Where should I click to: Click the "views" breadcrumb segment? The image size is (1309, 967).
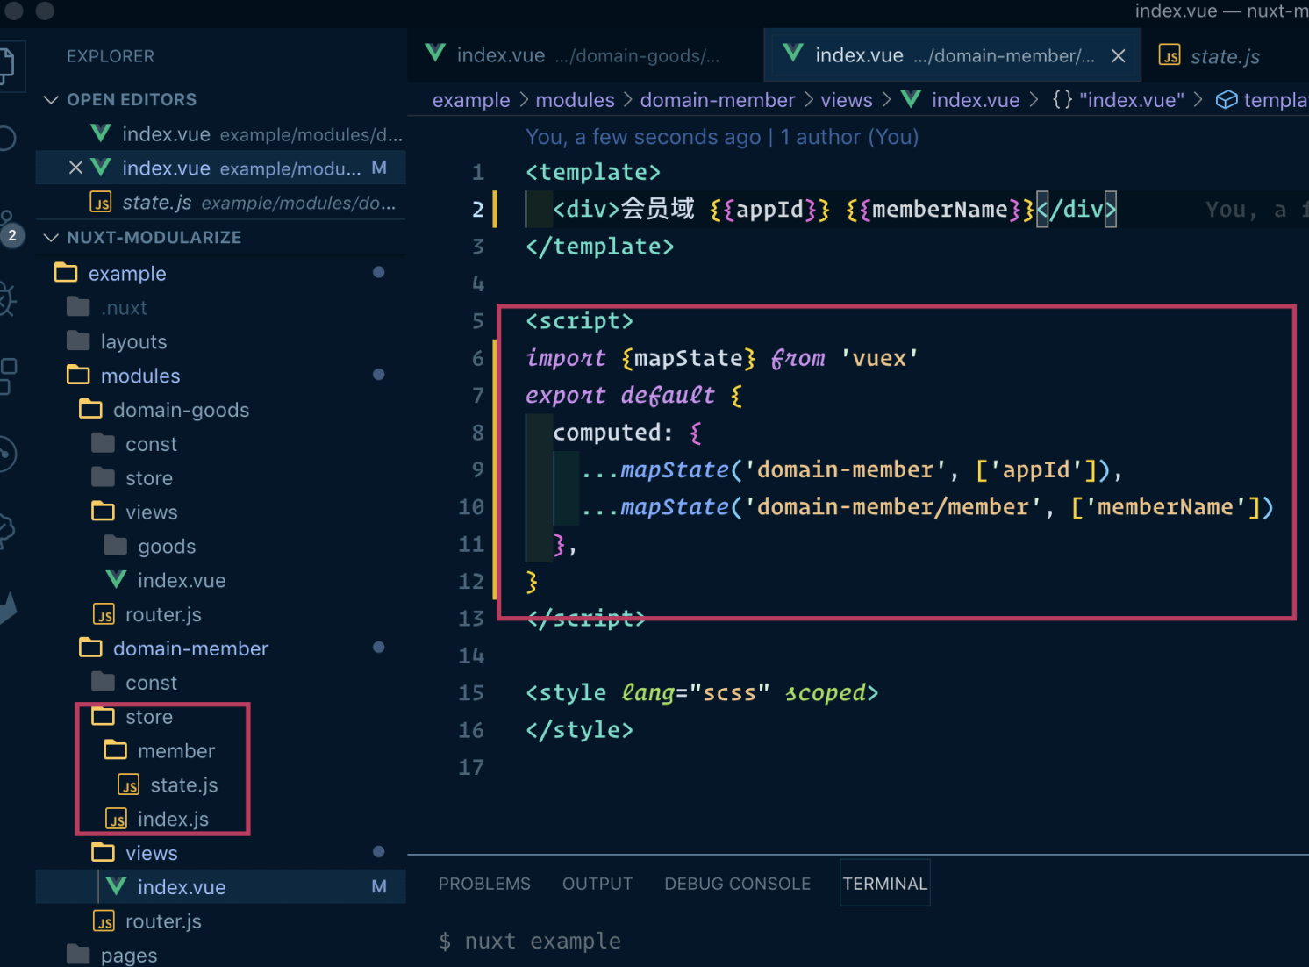847,100
